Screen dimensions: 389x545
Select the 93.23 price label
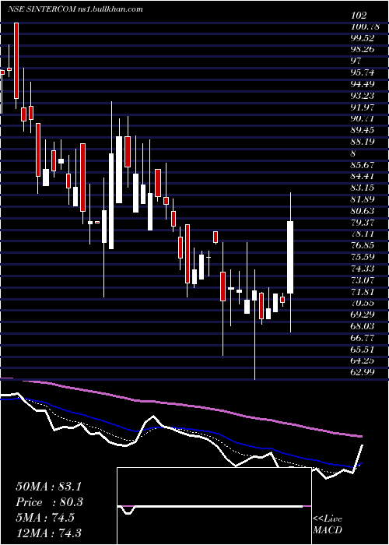[363, 96]
